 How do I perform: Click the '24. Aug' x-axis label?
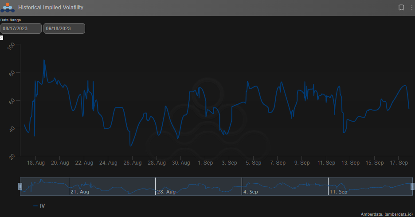(108, 163)
